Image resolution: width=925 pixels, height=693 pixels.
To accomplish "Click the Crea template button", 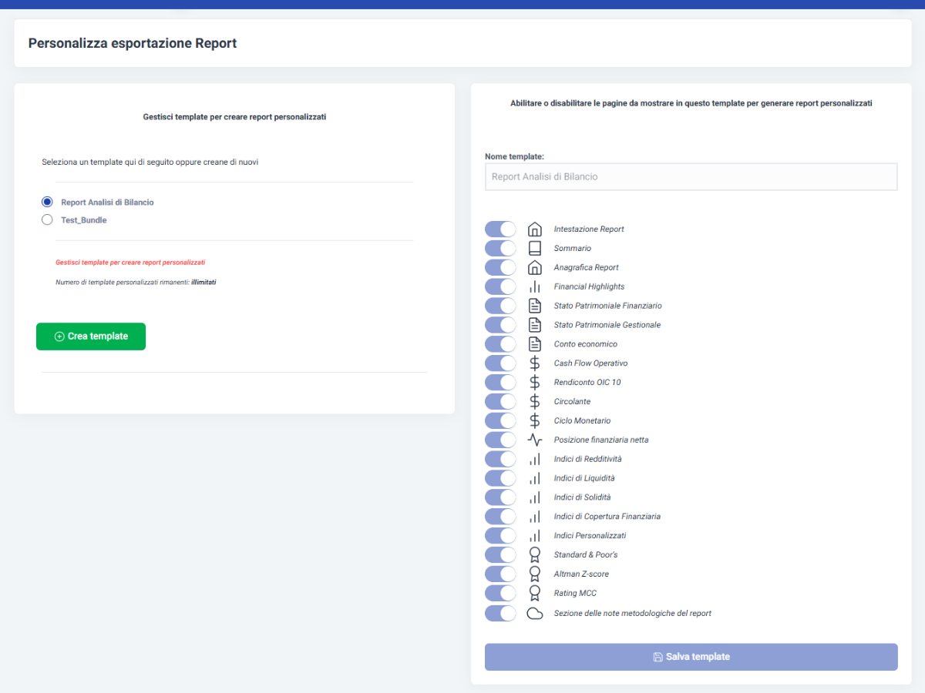I will pos(91,336).
